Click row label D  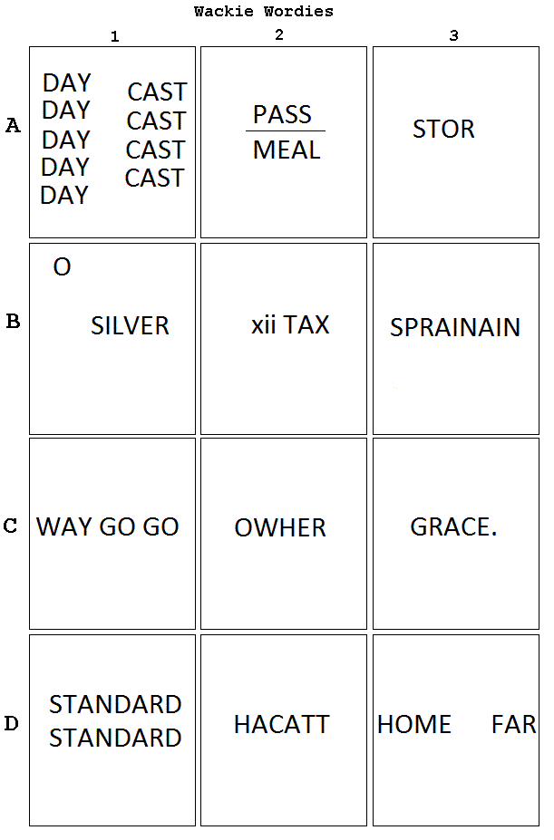click(11, 724)
